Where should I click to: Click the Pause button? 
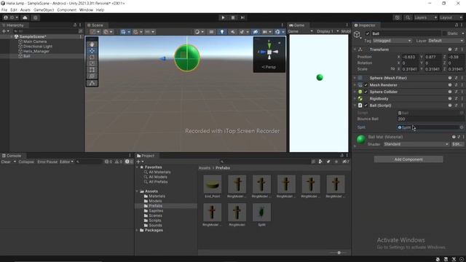tap(233, 17)
